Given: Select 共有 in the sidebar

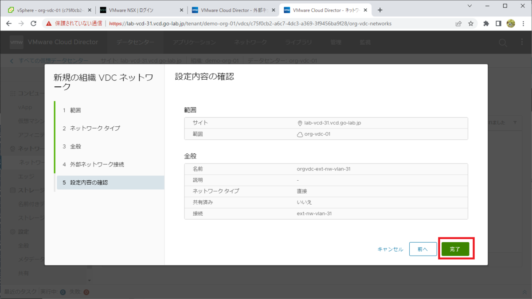Looking at the screenshot, I should click(23, 273).
